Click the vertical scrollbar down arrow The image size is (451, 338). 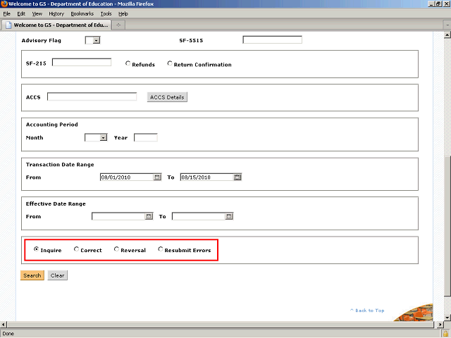[x=447, y=318]
